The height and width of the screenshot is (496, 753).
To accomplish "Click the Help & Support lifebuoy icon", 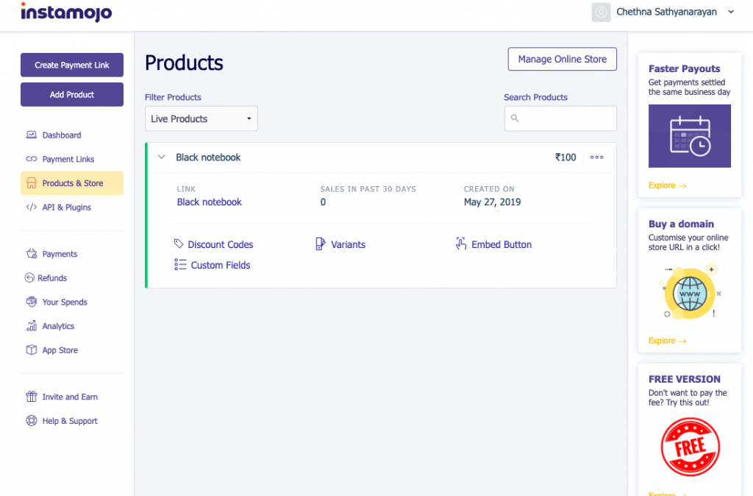I will click(x=31, y=421).
